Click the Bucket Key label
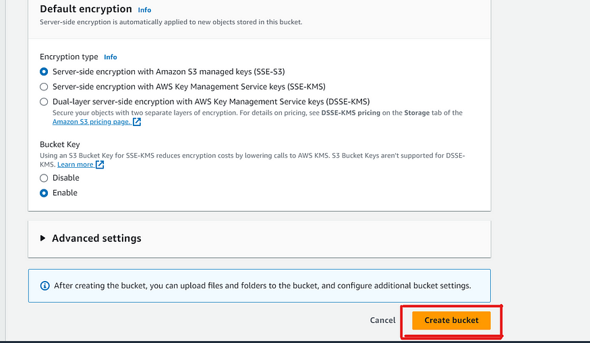The image size is (590, 343). point(60,144)
